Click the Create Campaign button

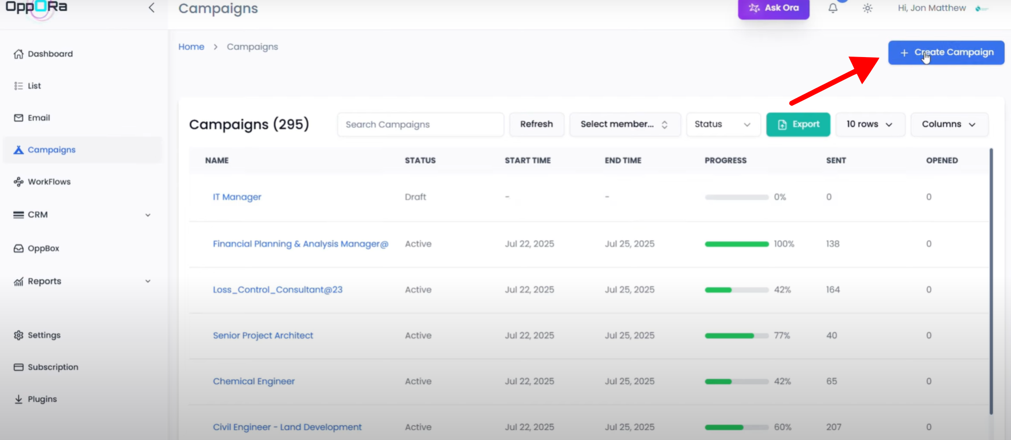pos(946,53)
